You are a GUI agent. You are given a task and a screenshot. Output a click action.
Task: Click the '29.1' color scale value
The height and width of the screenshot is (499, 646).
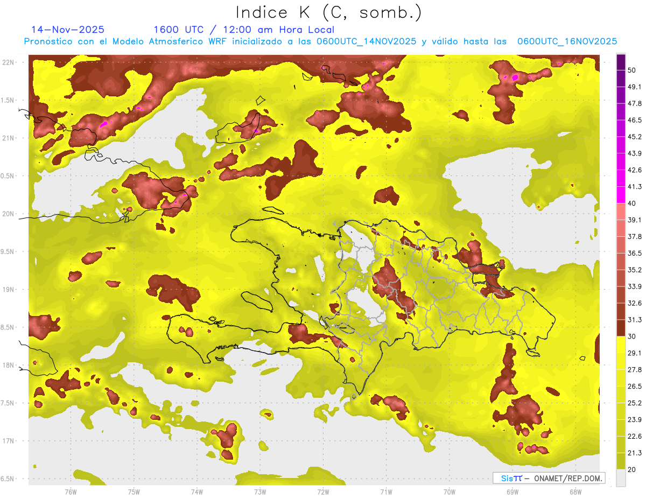(634, 353)
